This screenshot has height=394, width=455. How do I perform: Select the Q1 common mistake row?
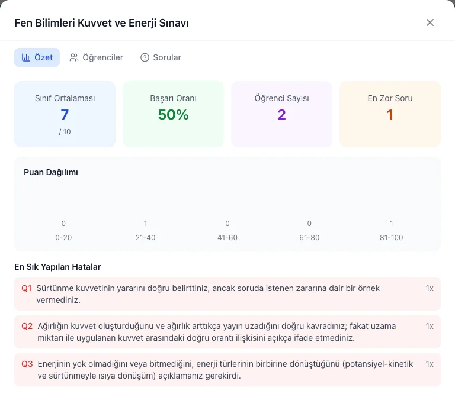[227, 294]
